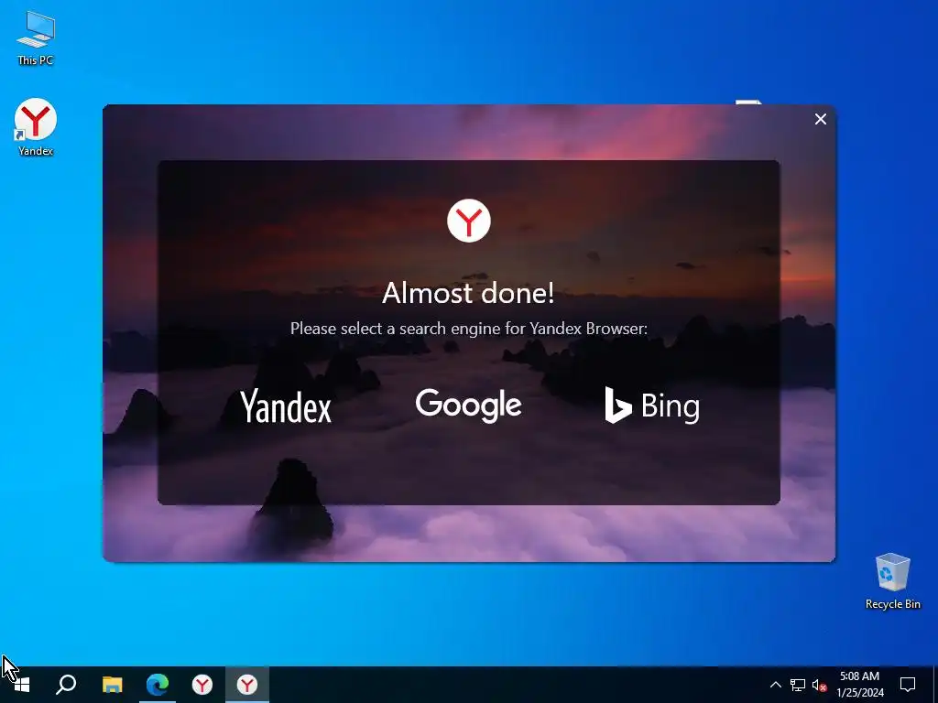Viewport: 938px width, 703px height.
Task: Click the first Yandex taskbar icon
Action: [x=202, y=685]
